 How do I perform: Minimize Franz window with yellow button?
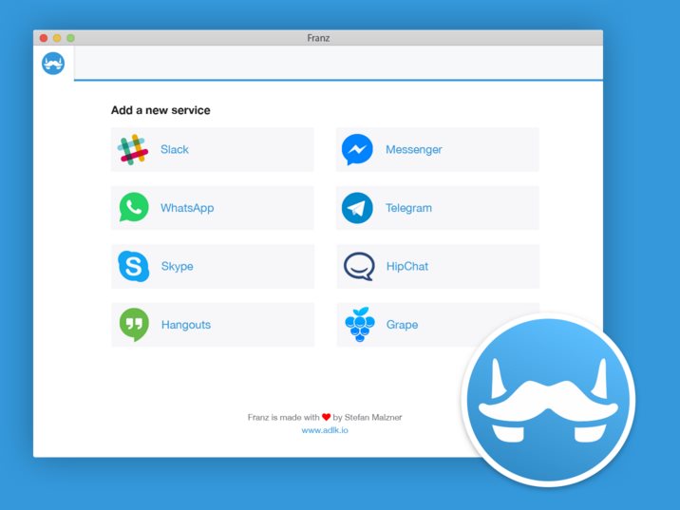(x=57, y=38)
